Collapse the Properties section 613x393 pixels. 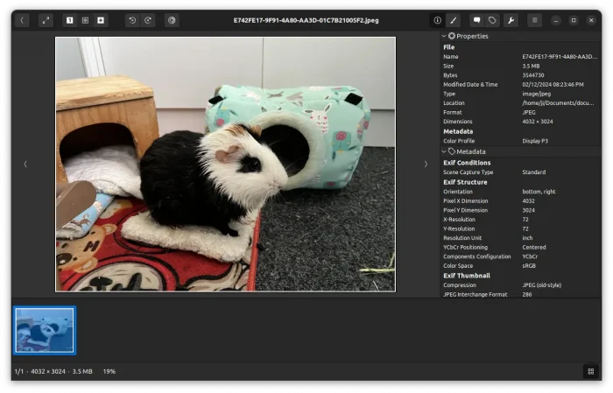coord(444,36)
